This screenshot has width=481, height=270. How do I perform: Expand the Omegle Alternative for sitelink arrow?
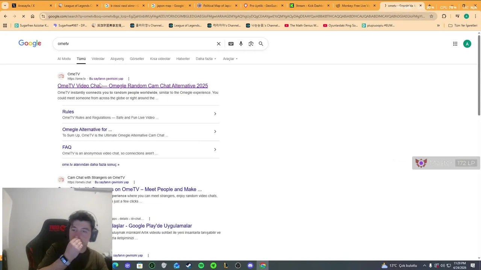click(x=215, y=132)
